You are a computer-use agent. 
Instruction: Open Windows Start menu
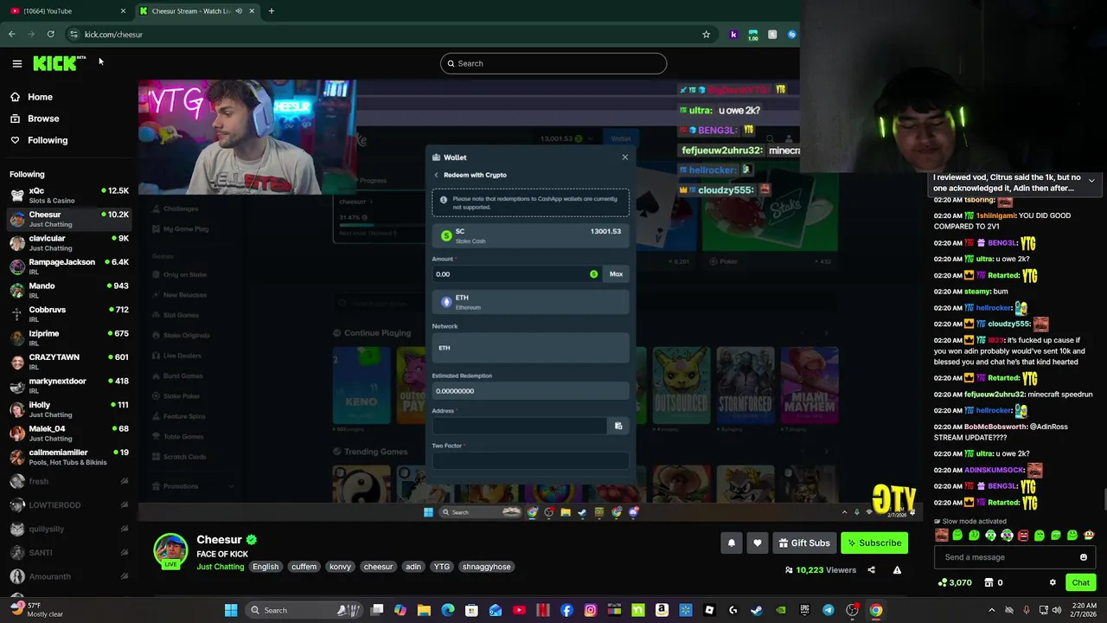point(231,610)
